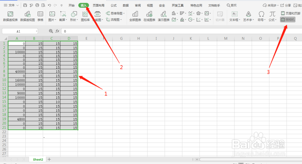Open Print Preview from quick access toolbar
Screen dimensions: 302x164
[x=43, y=5]
